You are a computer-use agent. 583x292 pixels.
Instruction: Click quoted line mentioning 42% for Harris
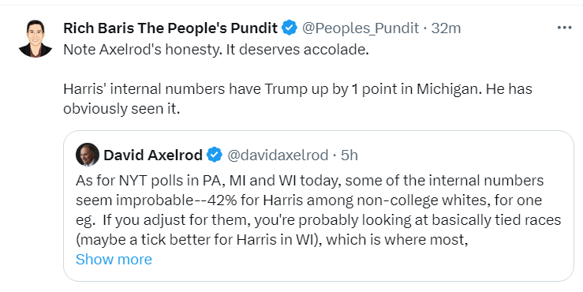pyautogui.click(x=309, y=200)
